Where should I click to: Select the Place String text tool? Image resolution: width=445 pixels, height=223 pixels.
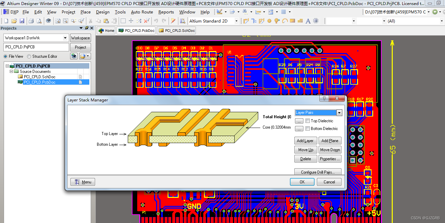(308, 21)
